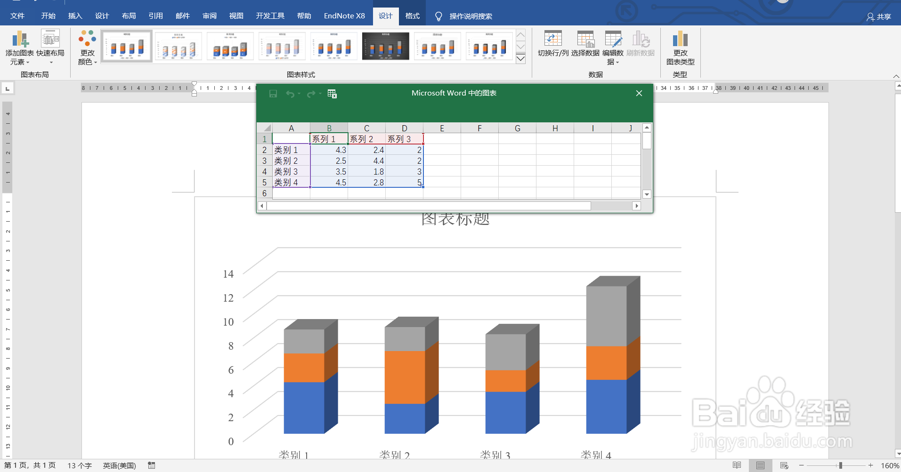This screenshot has width=901, height=472.
Task: Select column F header in sheet
Action: pos(479,128)
